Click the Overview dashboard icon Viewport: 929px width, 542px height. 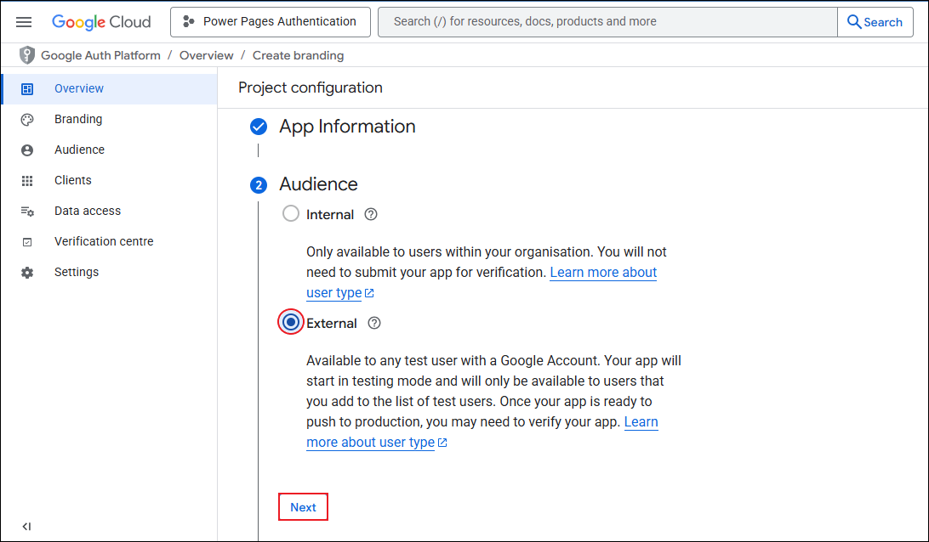pos(27,88)
